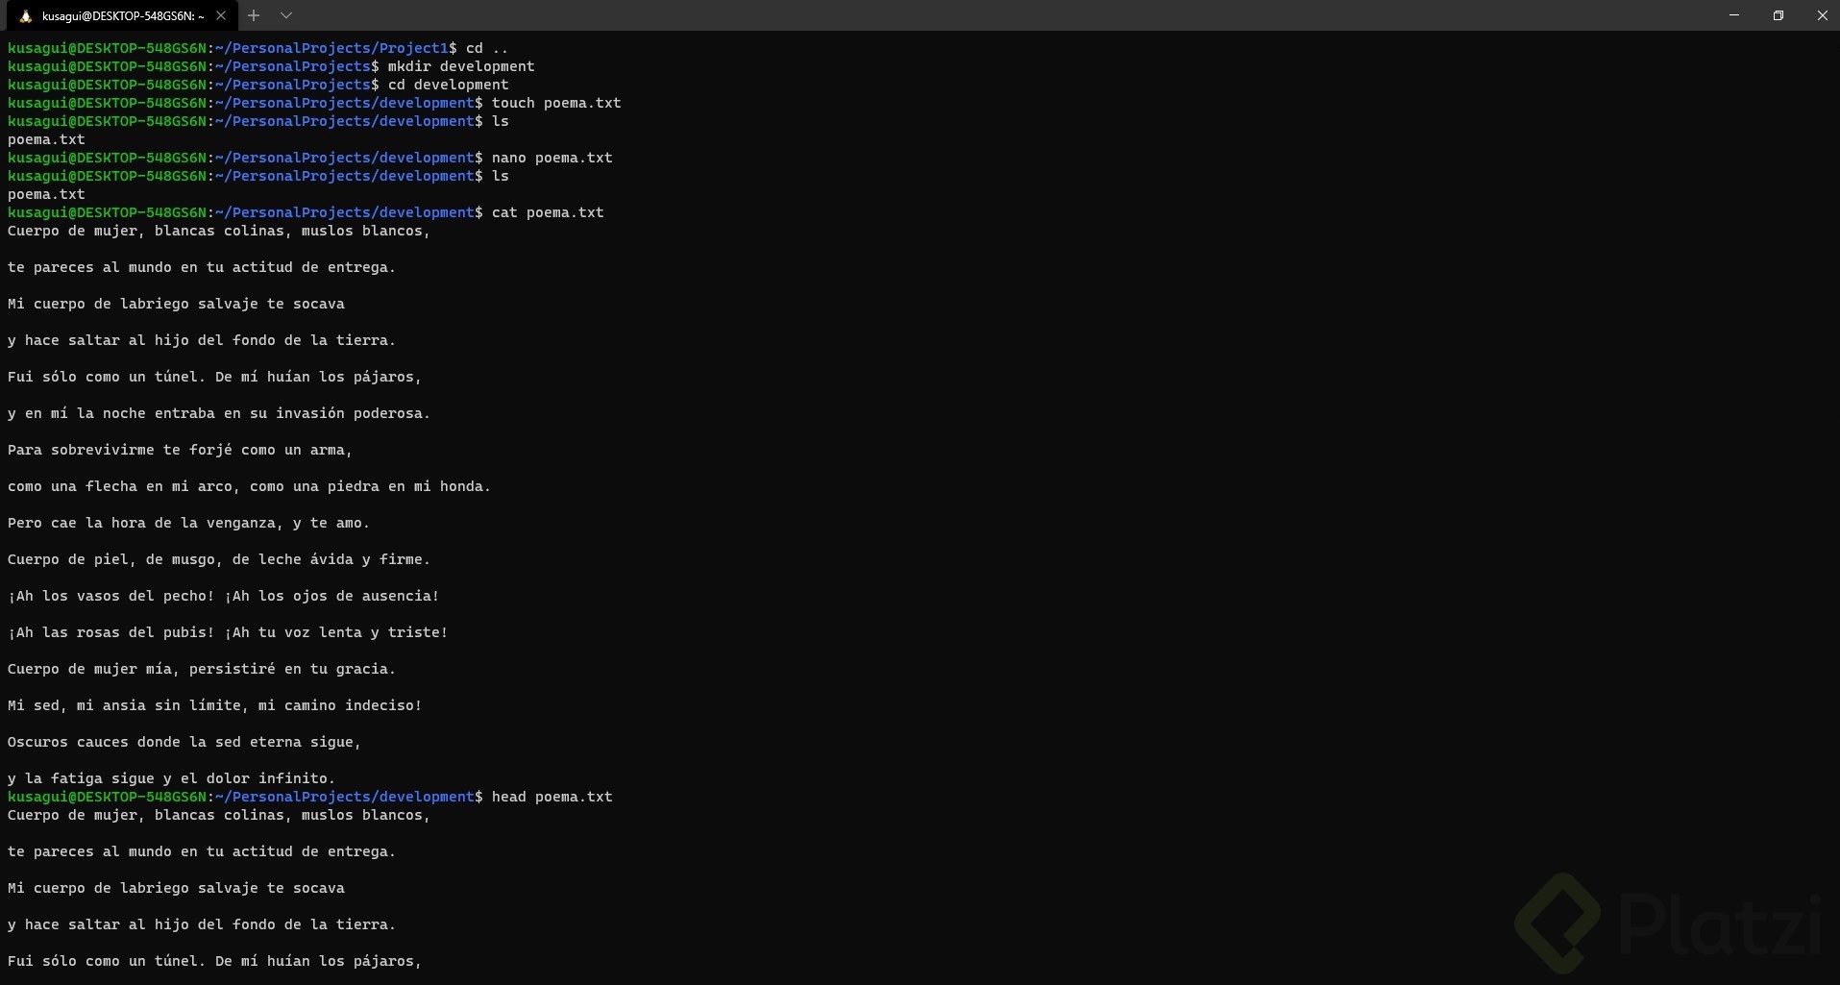Open a new terminal tab with plus

[x=254, y=15]
